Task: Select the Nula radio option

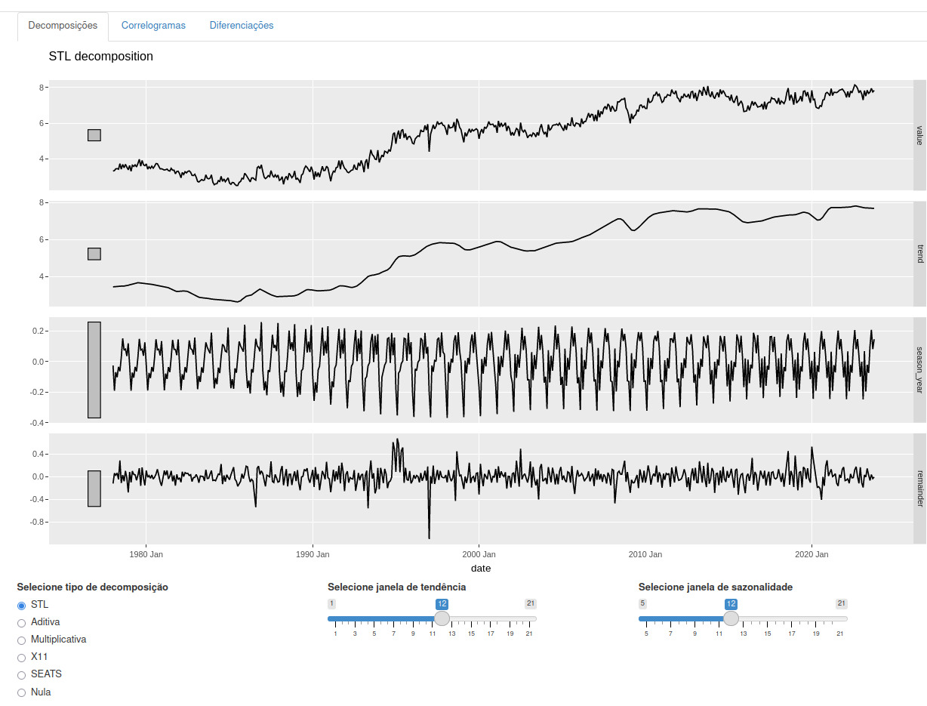Action: (21, 692)
